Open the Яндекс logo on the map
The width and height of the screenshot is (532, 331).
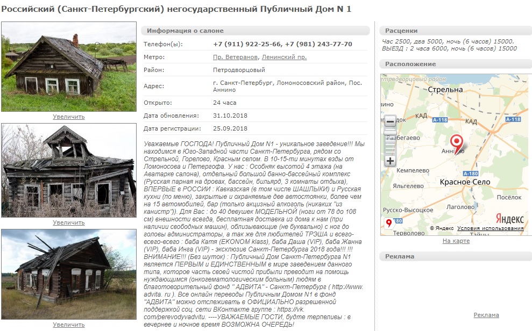(509, 218)
